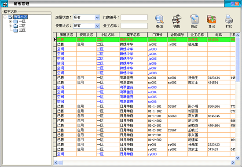Click the 业主名称 input field

[134, 26]
